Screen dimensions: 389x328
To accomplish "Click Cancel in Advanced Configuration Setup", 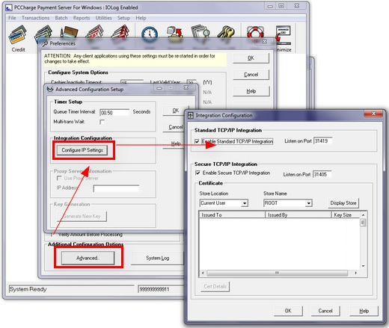I will (175, 127).
